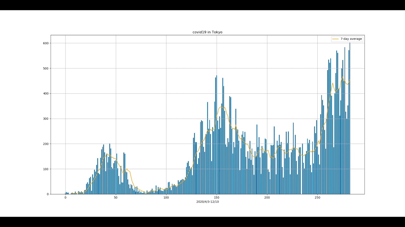This screenshot has width=405, height=227.
Task: Click the tallest bar of first wave near day 45
Action: 110,170
